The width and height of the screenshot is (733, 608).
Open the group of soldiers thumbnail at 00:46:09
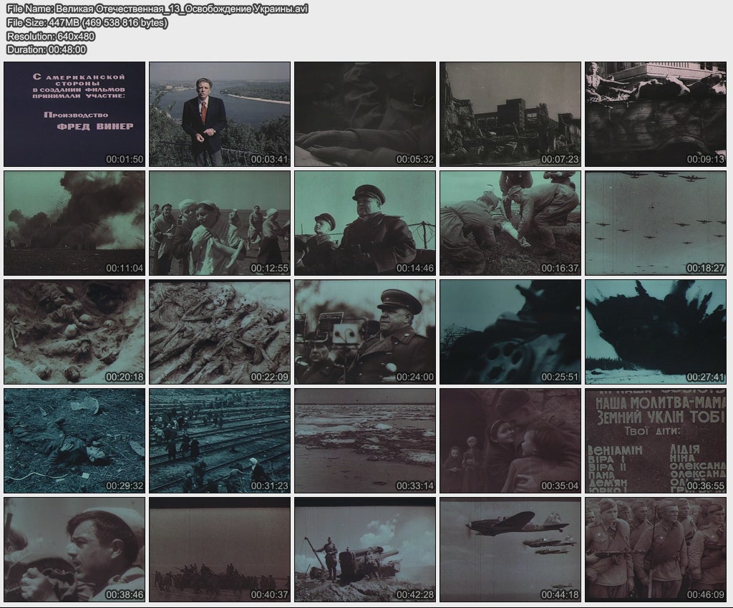tap(655, 549)
